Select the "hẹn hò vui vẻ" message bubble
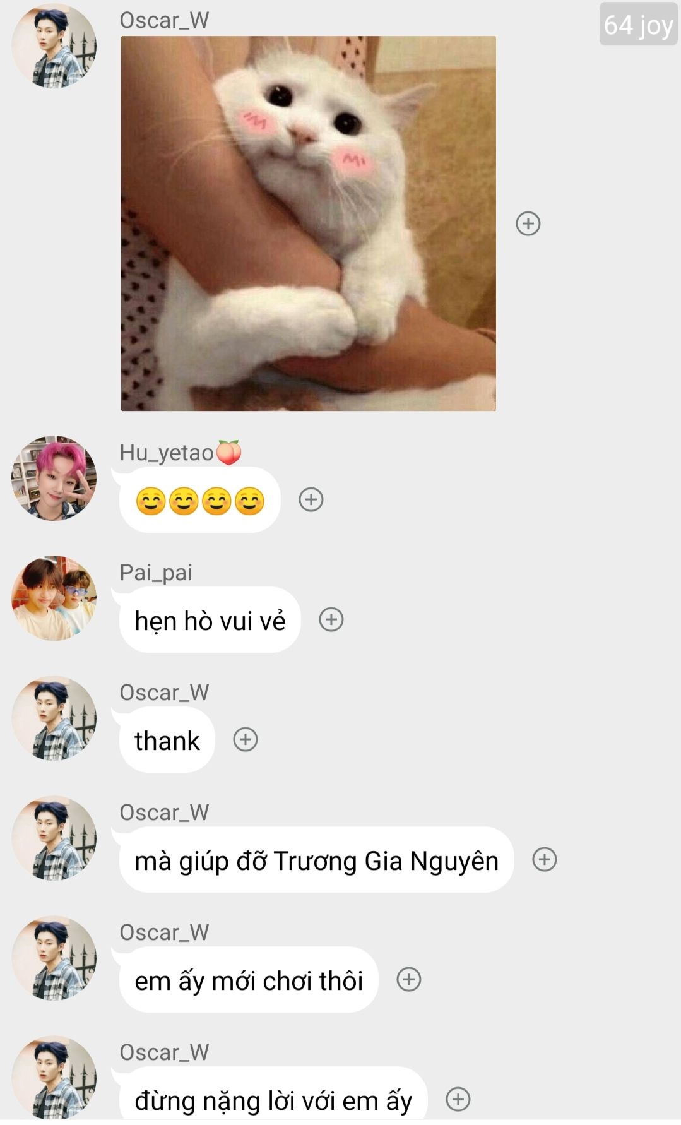This screenshot has width=681, height=1125. point(210,620)
